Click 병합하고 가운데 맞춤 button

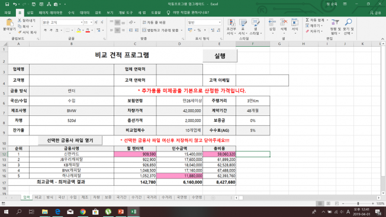coord(161,31)
